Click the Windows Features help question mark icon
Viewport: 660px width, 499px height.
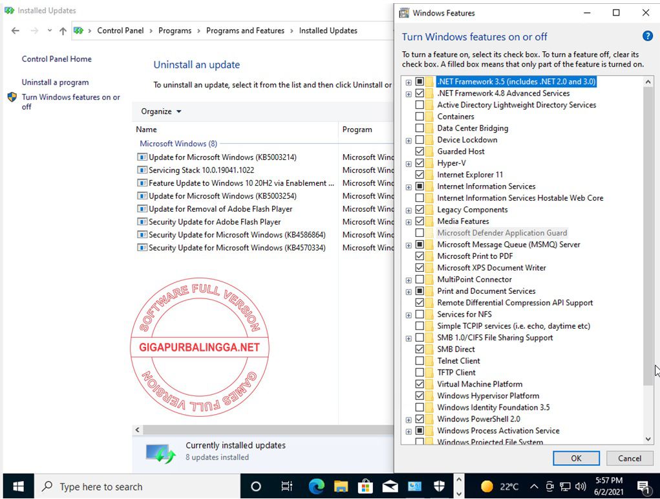647,36
